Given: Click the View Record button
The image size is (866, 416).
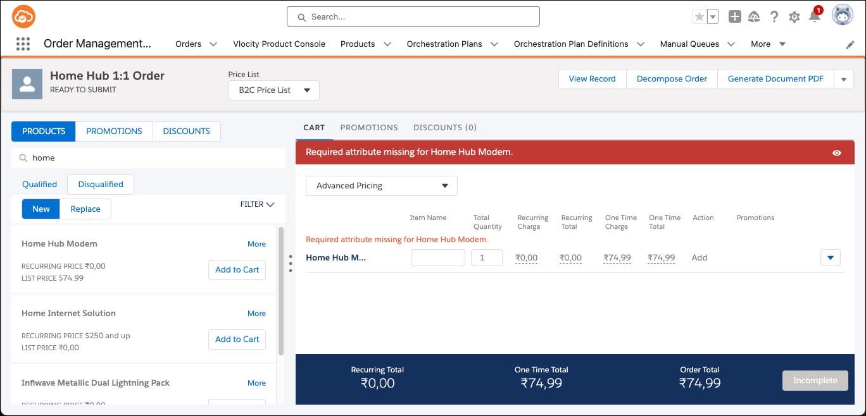Looking at the screenshot, I should (x=592, y=79).
